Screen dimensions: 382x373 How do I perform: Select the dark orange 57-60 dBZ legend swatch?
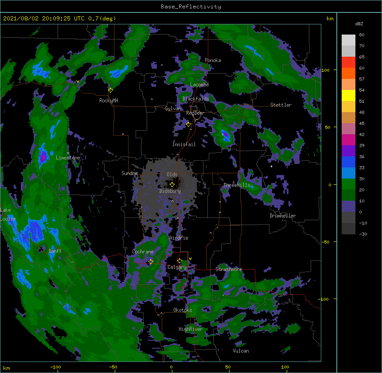click(x=348, y=73)
